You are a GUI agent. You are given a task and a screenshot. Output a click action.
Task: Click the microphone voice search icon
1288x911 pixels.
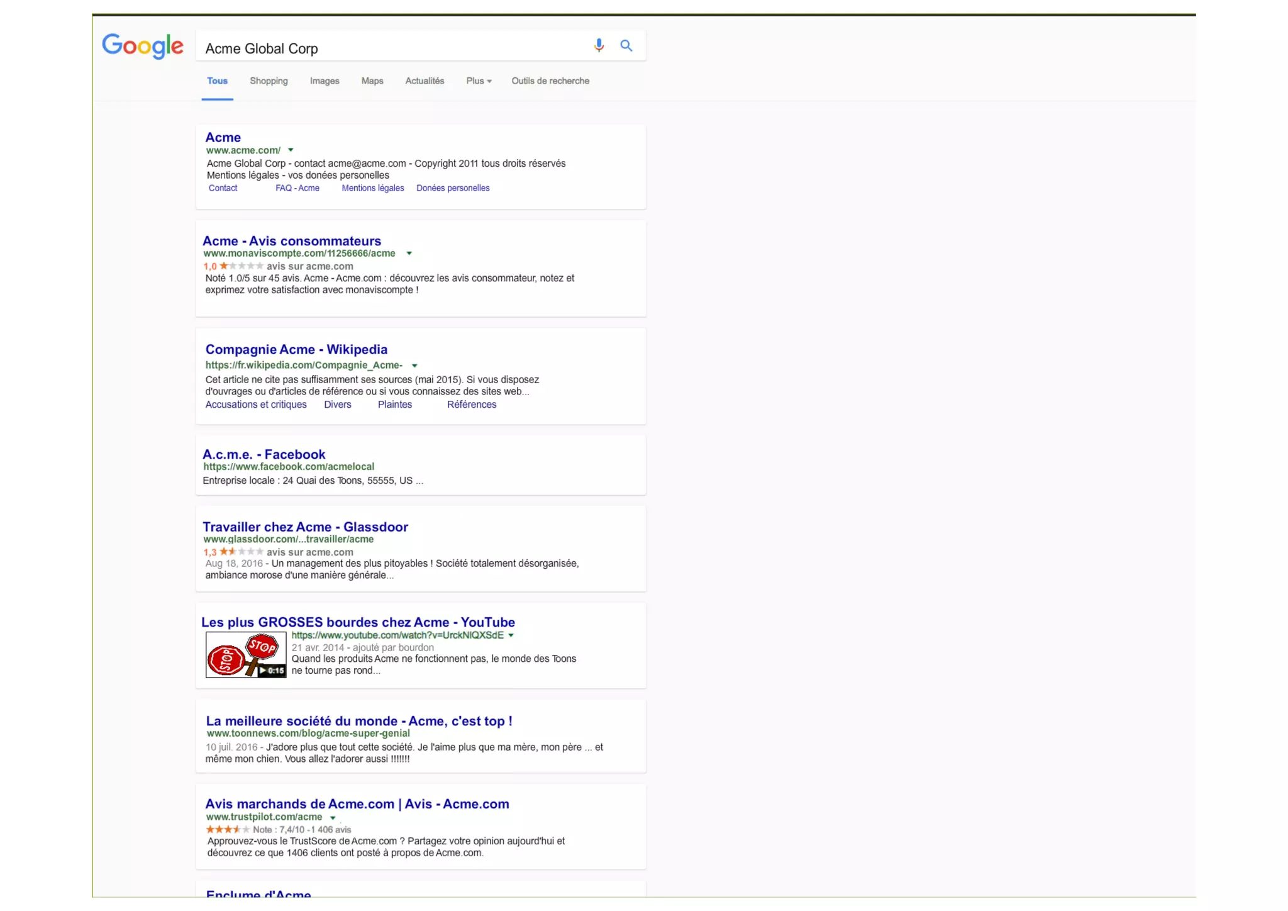[x=599, y=45]
